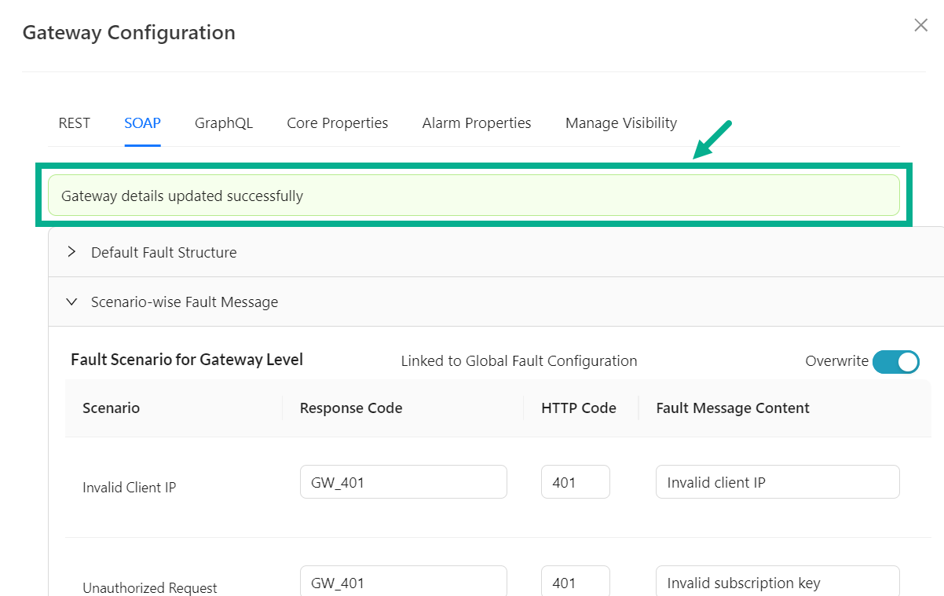
Task: Disable the Overwrite toggle switch
Action: click(x=895, y=361)
